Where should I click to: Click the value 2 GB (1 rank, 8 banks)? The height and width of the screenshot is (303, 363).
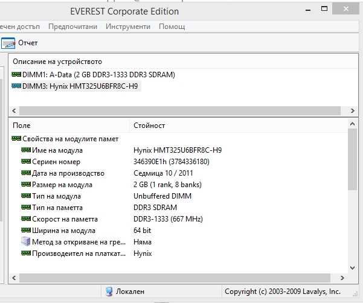pyautogui.click(x=167, y=185)
